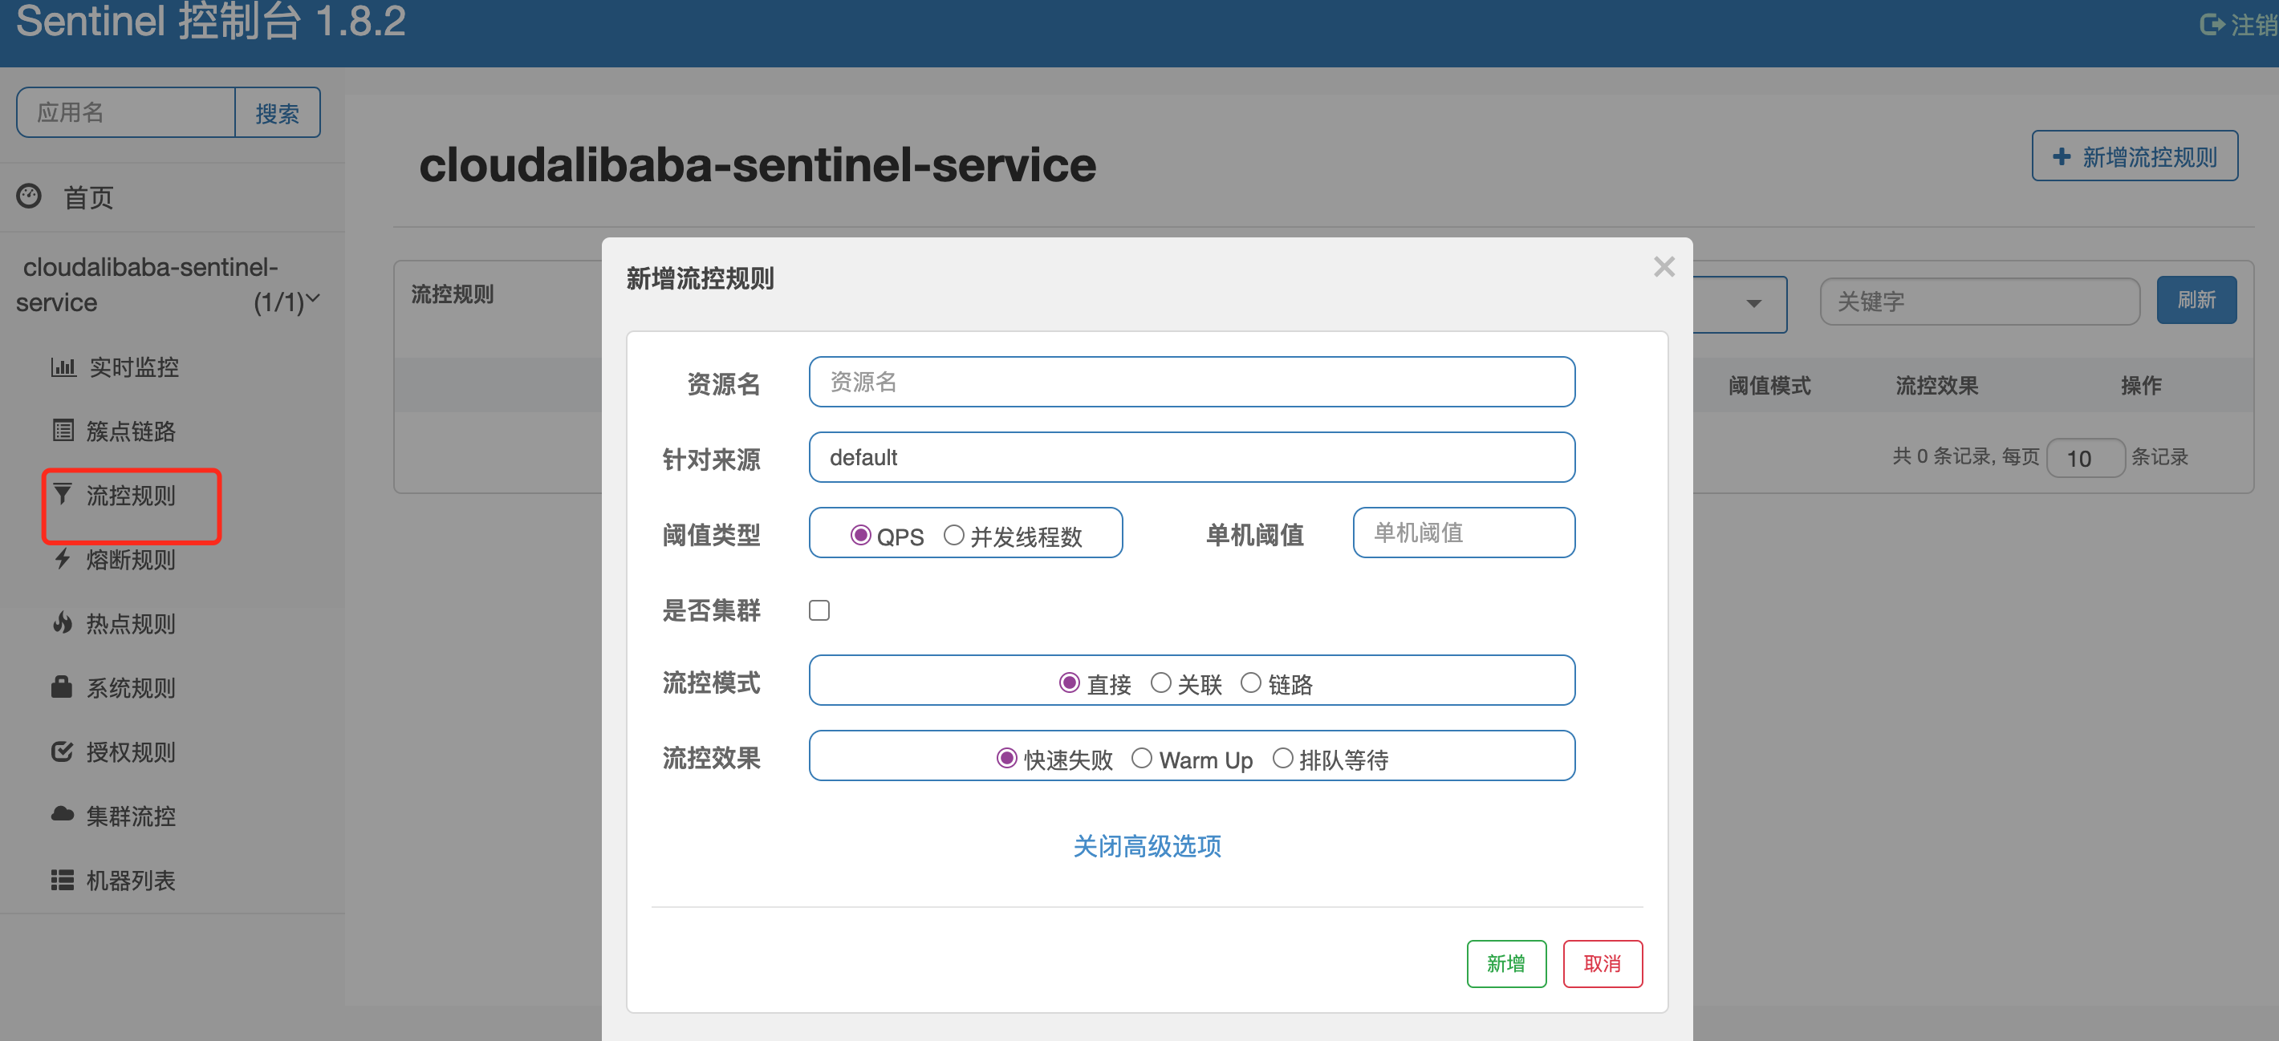Viewport: 2279px width, 1041px height.
Task: Open 热点规则 menu item
Action: (x=130, y=623)
